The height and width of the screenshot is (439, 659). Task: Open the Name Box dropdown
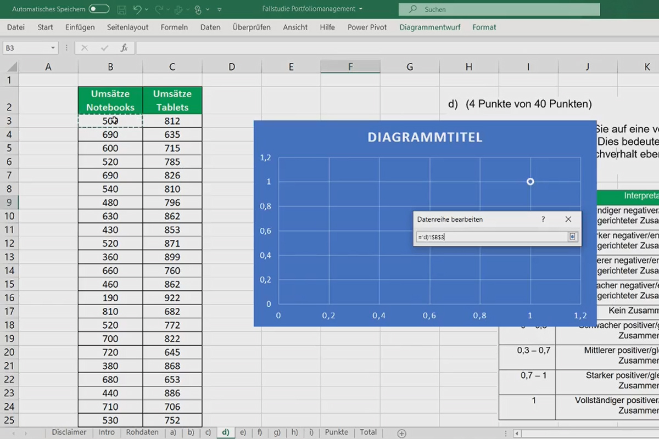coord(53,48)
